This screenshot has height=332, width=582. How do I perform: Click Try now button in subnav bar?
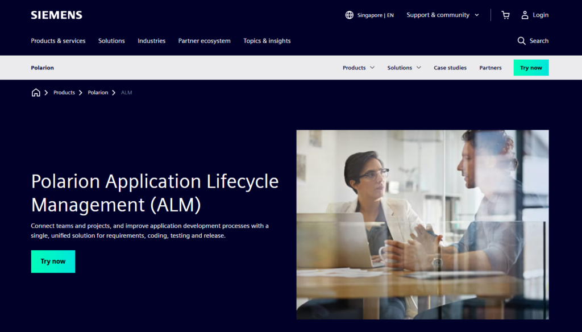tap(531, 68)
